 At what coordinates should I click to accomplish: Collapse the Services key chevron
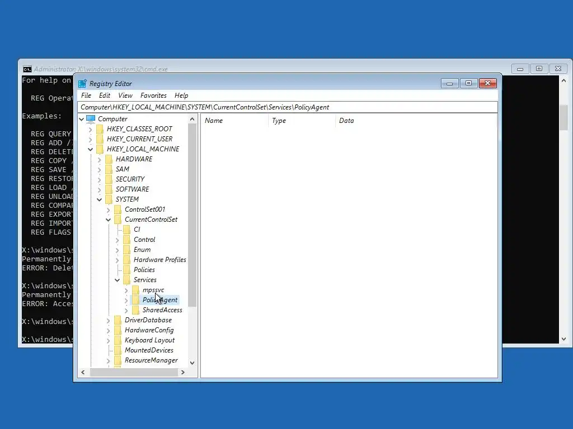[118, 280]
